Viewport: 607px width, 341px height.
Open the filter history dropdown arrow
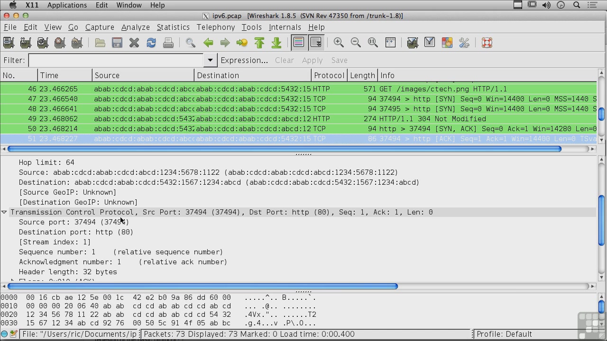click(210, 60)
